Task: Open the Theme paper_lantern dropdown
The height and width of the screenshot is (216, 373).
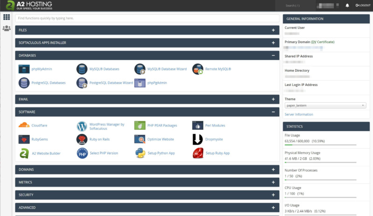Action: [325, 106]
